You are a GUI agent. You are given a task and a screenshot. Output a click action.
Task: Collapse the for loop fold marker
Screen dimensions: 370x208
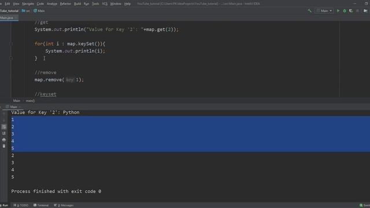[x=11, y=44]
